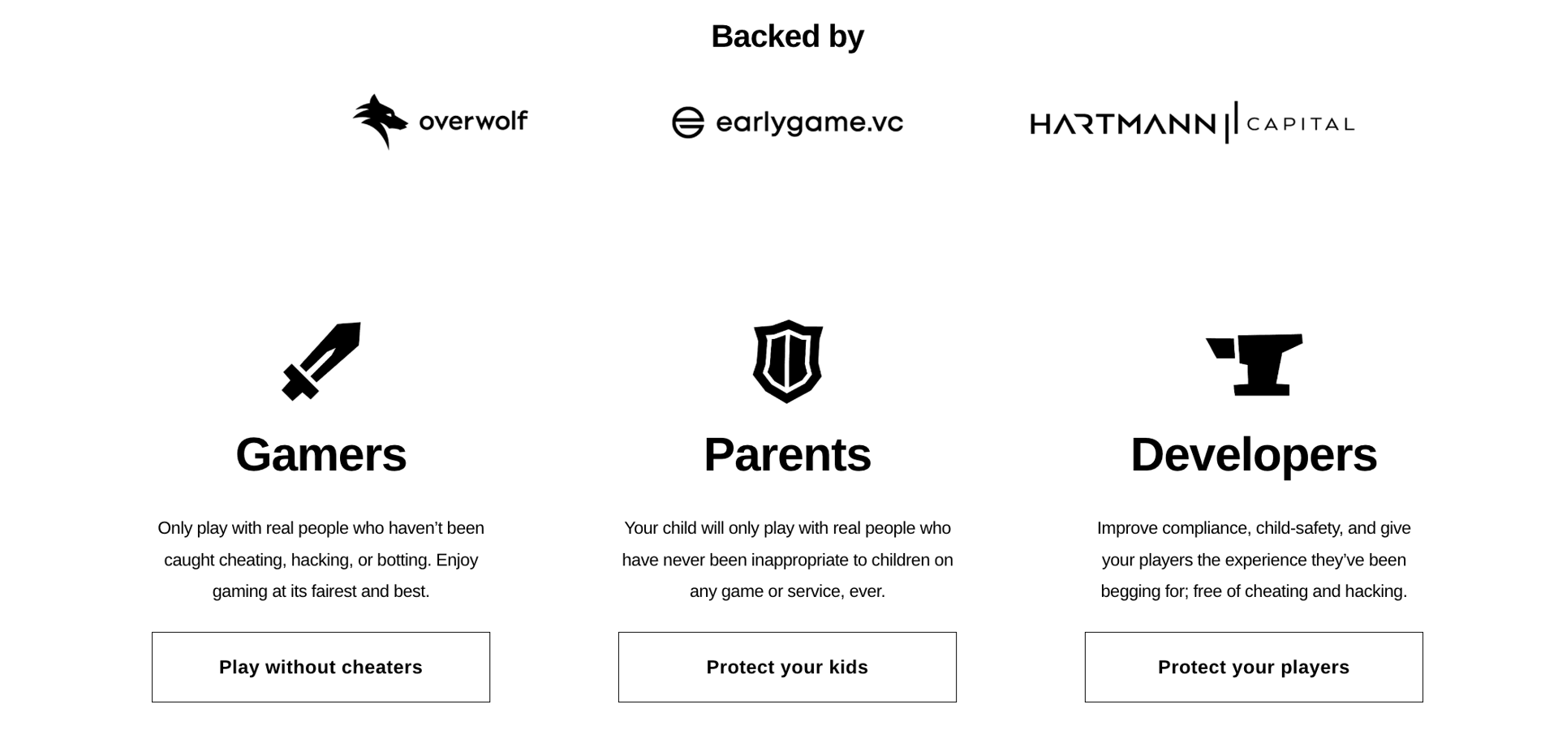Viewport: 1558px width, 730px height.
Task: Click the Parents section heading
Action: pyautogui.click(x=787, y=454)
